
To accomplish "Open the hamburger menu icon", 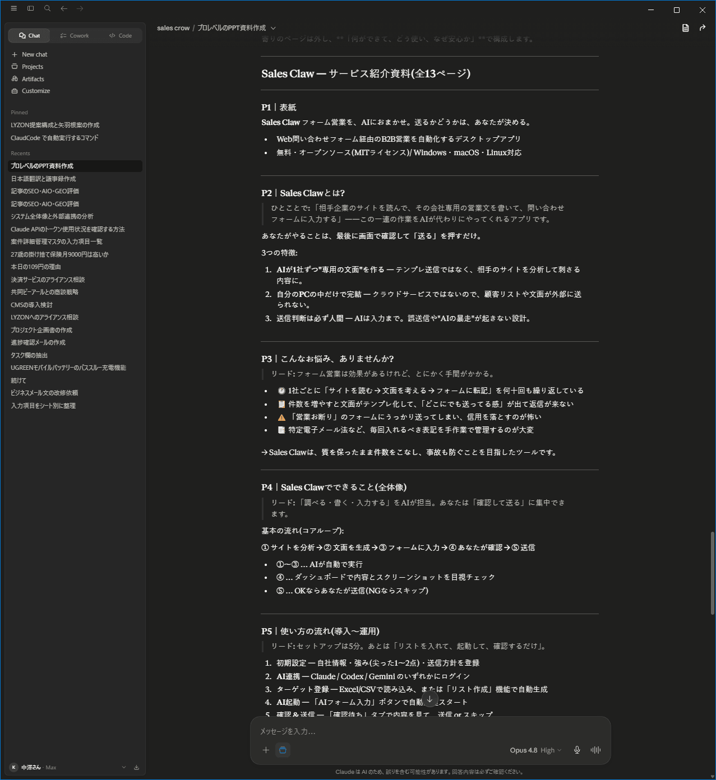I will point(14,8).
